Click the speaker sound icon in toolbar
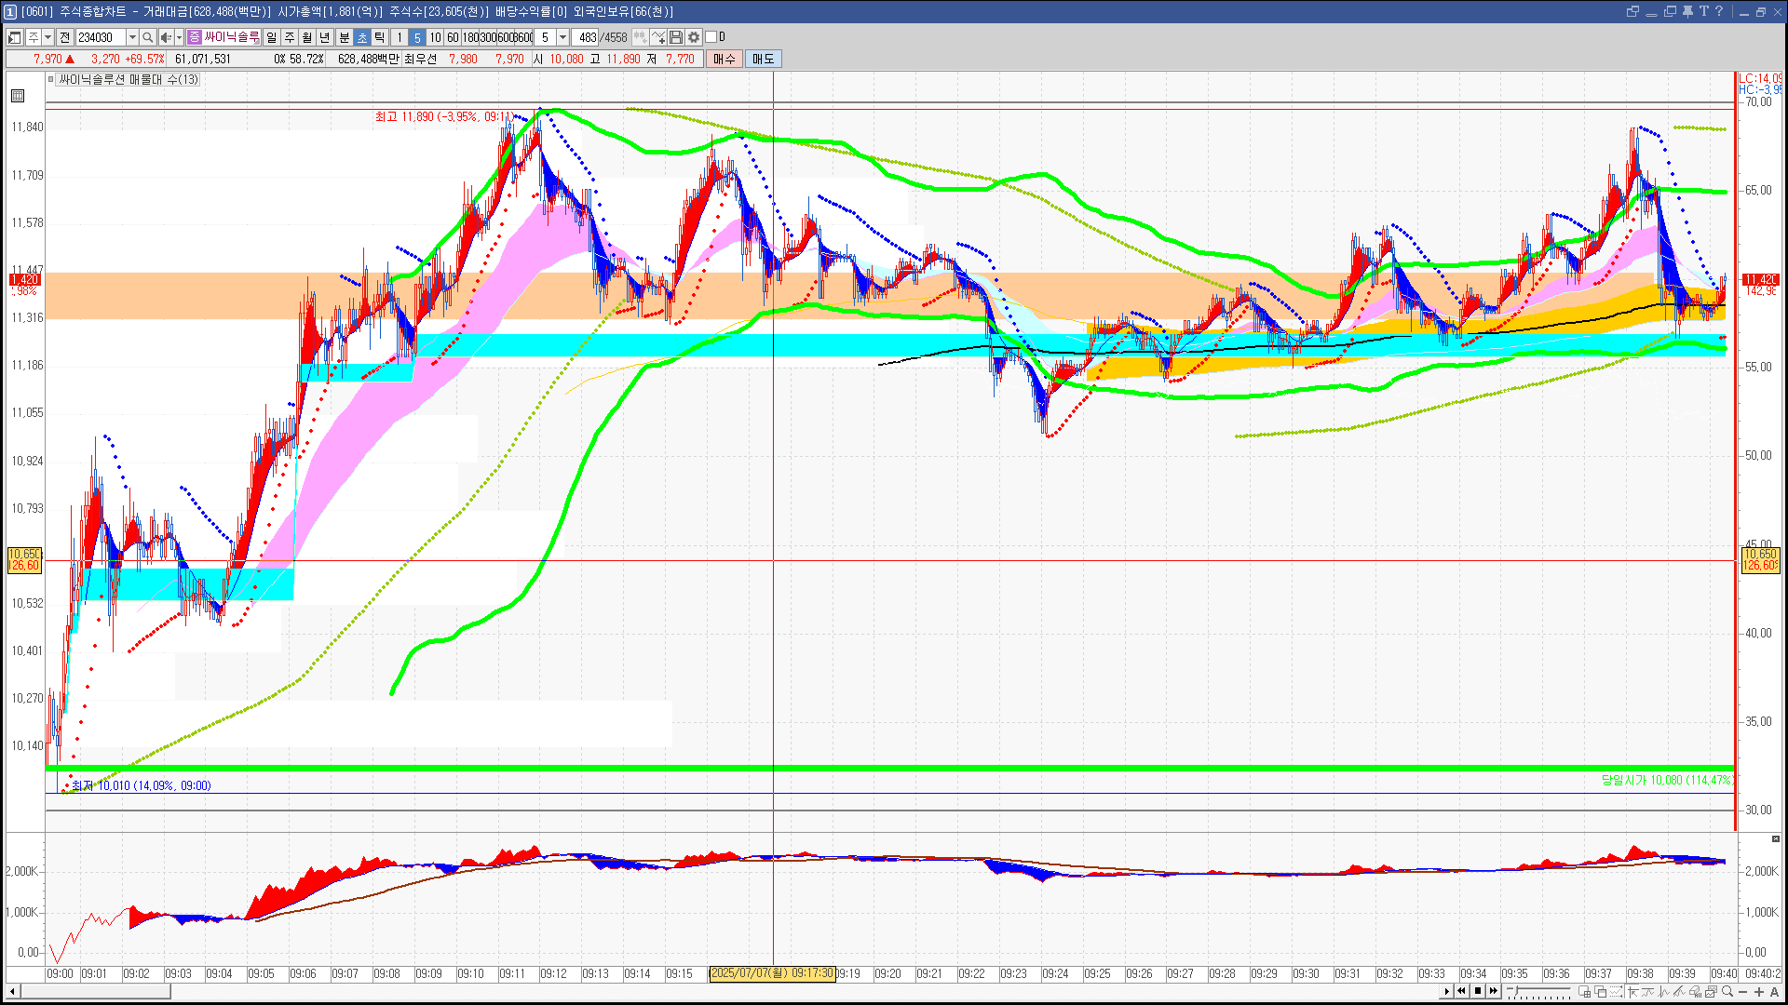This screenshot has height=1005, width=1788. coord(165,37)
